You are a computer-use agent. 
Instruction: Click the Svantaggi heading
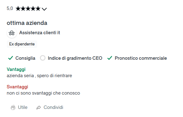click(17, 87)
